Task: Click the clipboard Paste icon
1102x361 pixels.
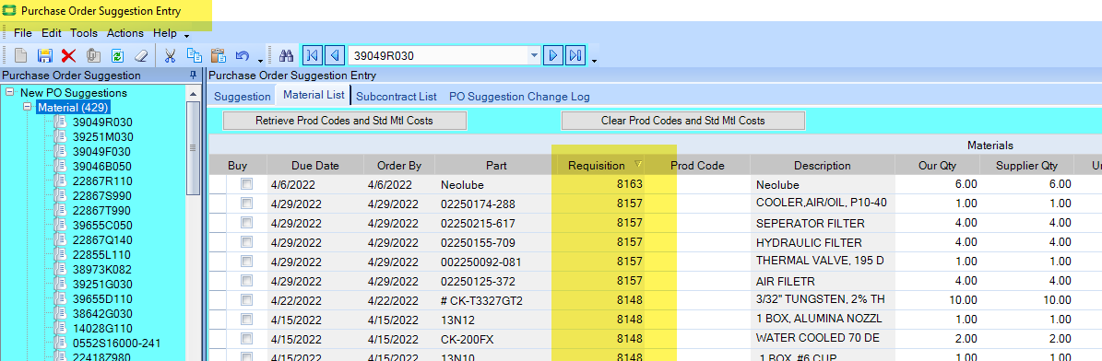Action: coord(218,55)
